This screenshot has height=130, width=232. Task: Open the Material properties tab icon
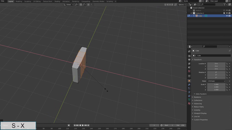(x=189, y=103)
